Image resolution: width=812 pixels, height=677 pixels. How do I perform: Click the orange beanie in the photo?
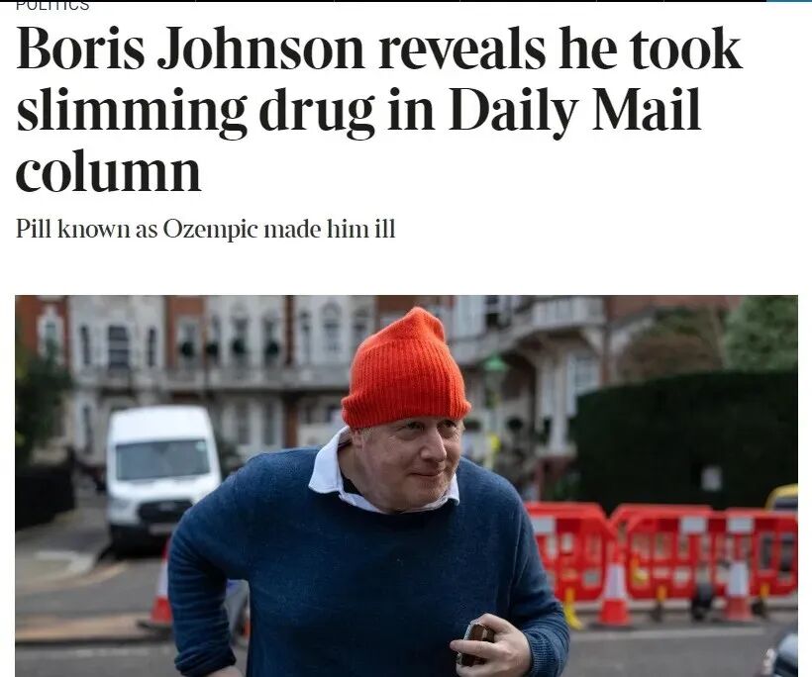pyautogui.click(x=405, y=368)
